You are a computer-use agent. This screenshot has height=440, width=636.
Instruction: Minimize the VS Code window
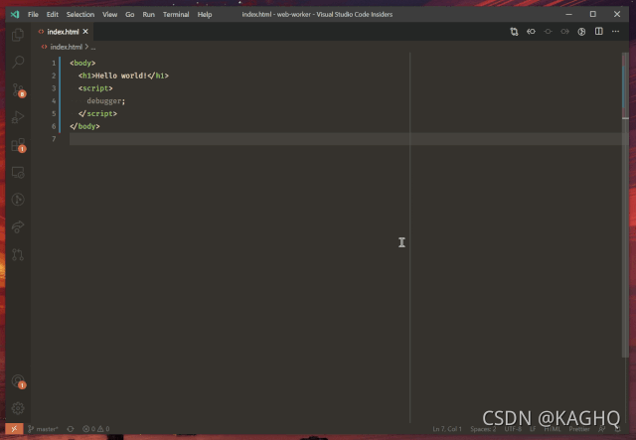pyautogui.click(x=569, y=14)
